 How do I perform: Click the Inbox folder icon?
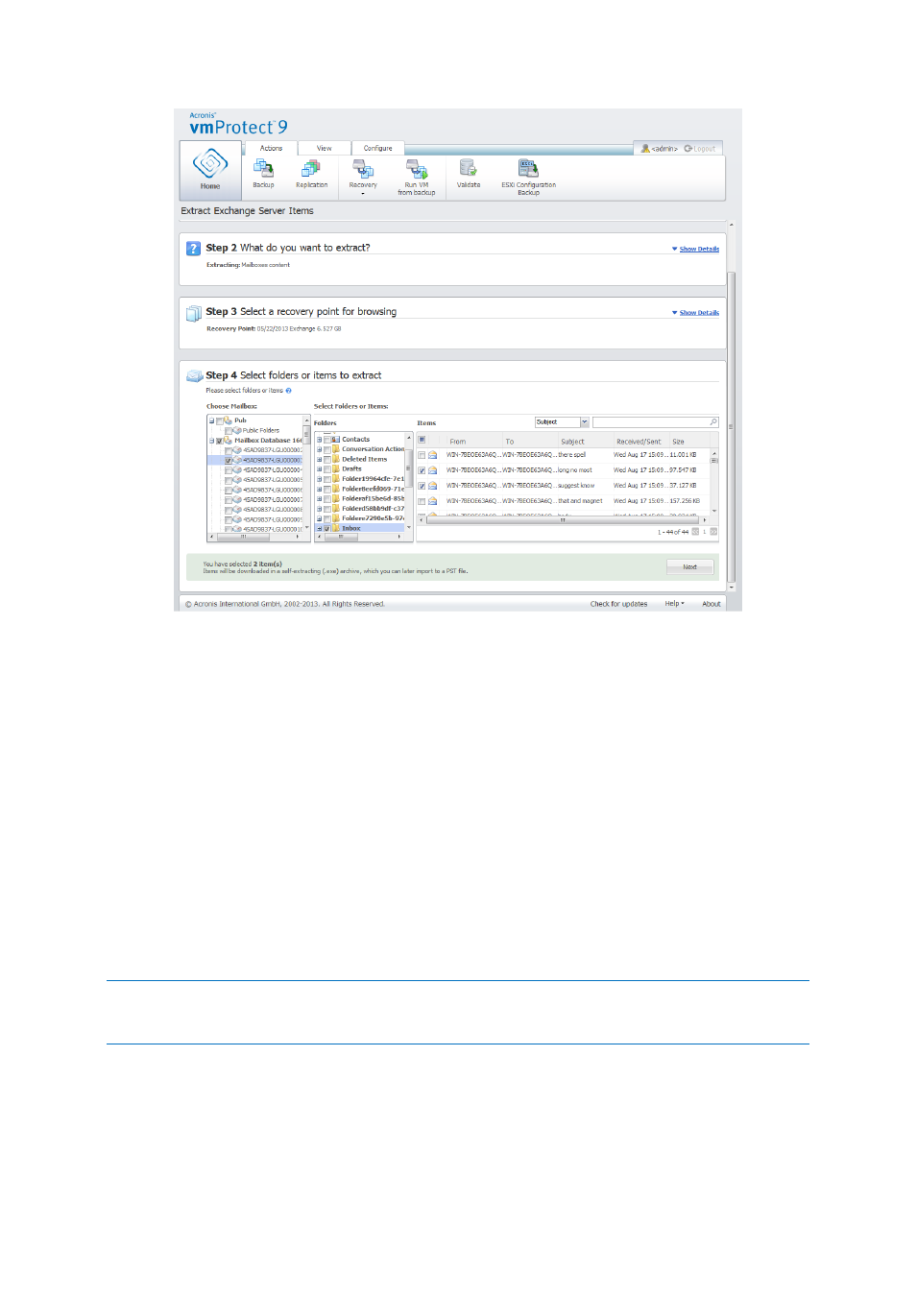[336, 528]
